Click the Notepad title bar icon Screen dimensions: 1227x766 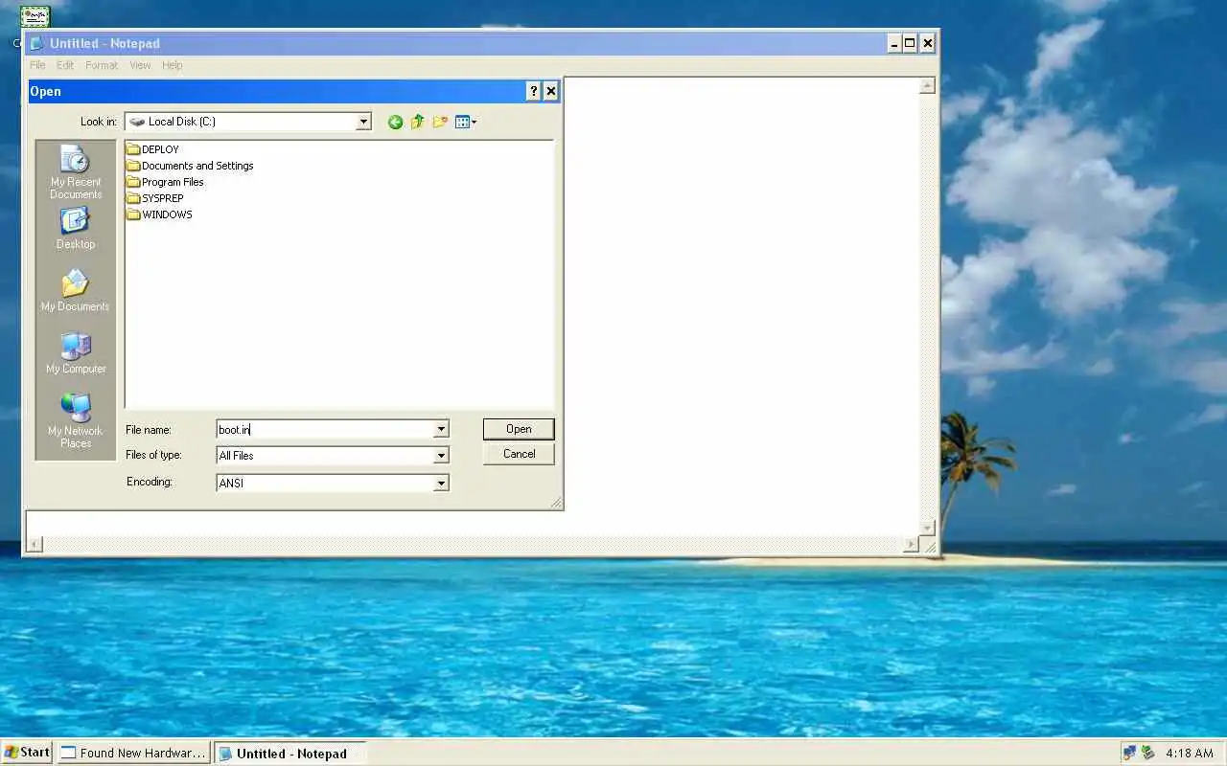pyautogui.click(x=36, y=43)
